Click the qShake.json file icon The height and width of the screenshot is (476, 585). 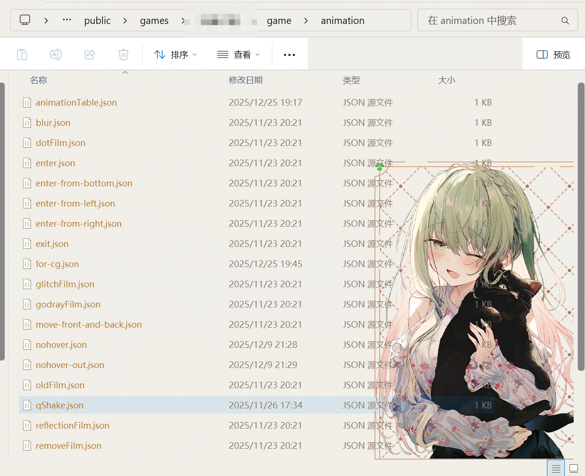[27, 405]
